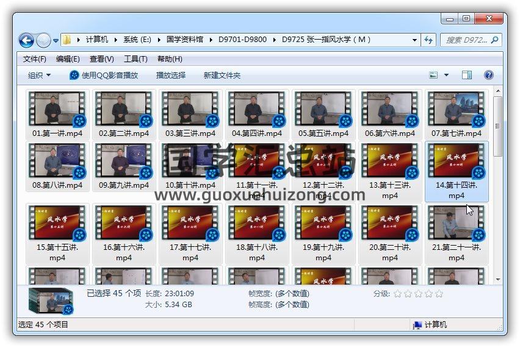Screen dimensions: 520x348
Task: Select D9701-D9800 breadcrumb segment
Action: click(242, 40)
